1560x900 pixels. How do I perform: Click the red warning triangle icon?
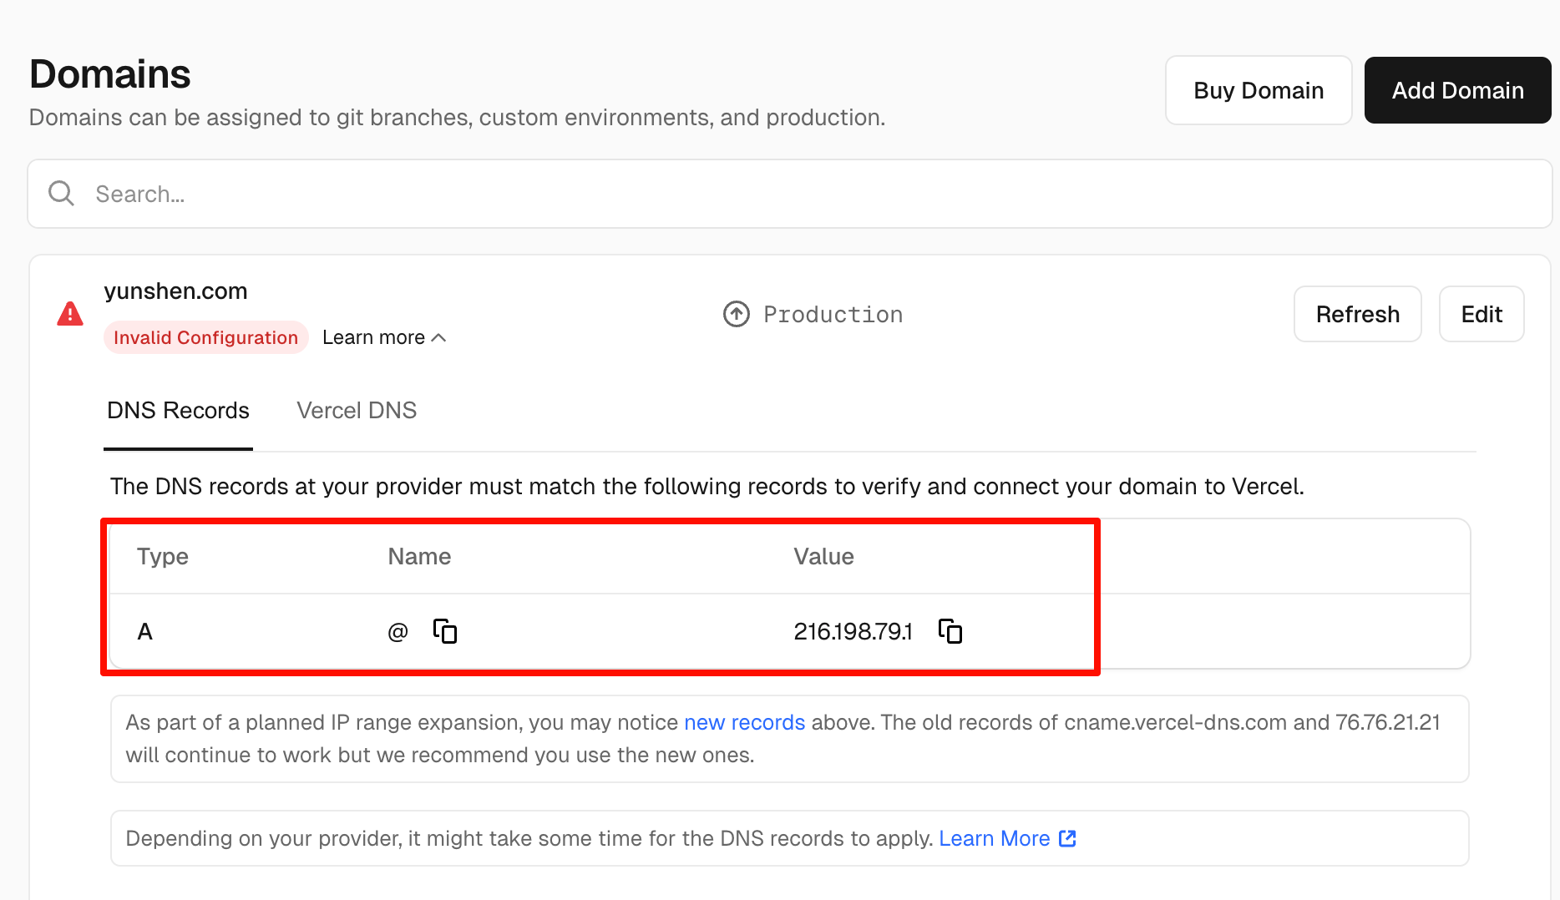point(70,314)
